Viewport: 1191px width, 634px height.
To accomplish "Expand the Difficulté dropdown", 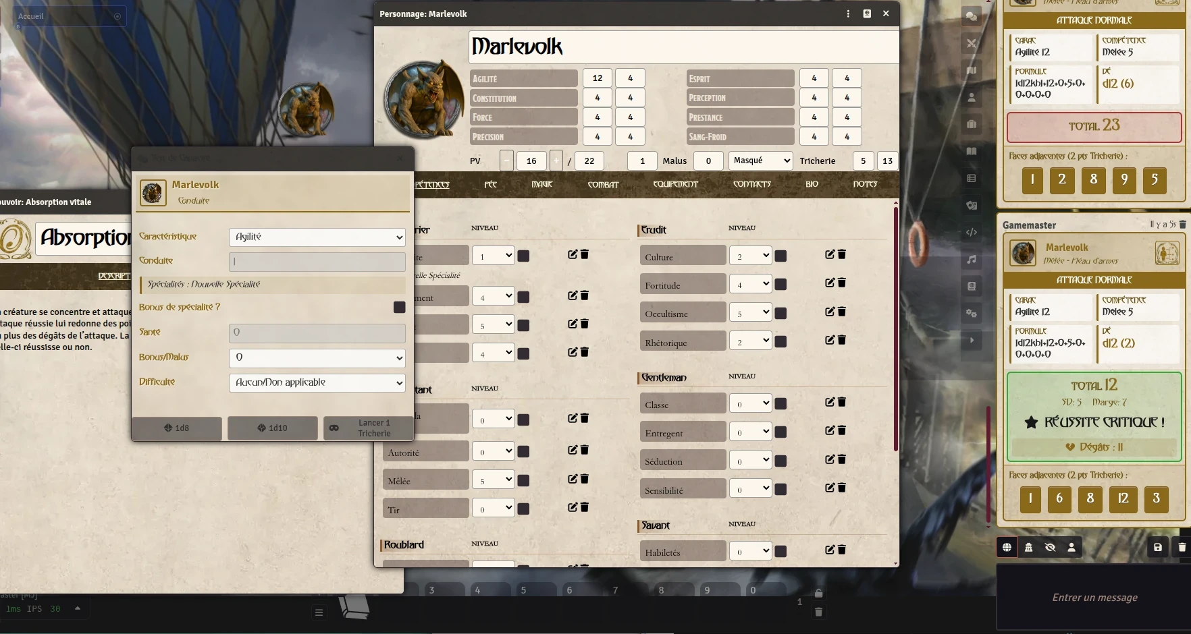I will coord(317,382).
